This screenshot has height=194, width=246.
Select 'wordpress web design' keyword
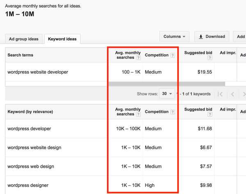(x=31, y=166)
